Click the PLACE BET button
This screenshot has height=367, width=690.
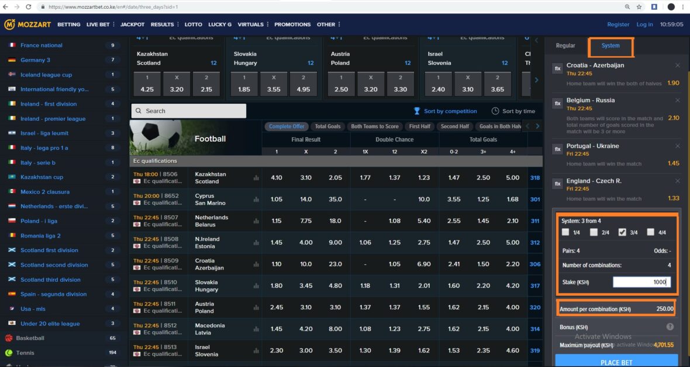(x=616, y=361)
